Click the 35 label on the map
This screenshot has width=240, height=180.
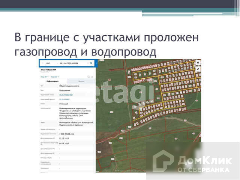pyautogui.click(x=143, y=80)
